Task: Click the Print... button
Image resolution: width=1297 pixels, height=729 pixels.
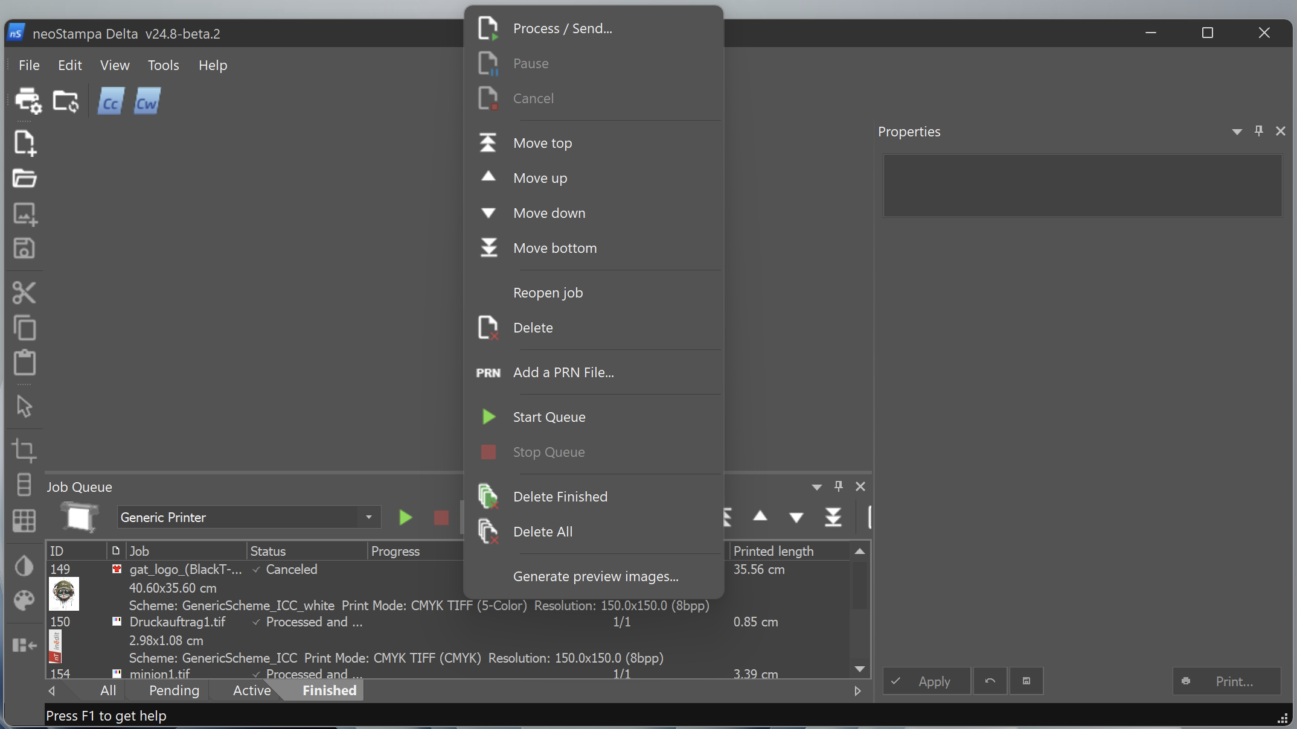Action: tap(1226, 681)
